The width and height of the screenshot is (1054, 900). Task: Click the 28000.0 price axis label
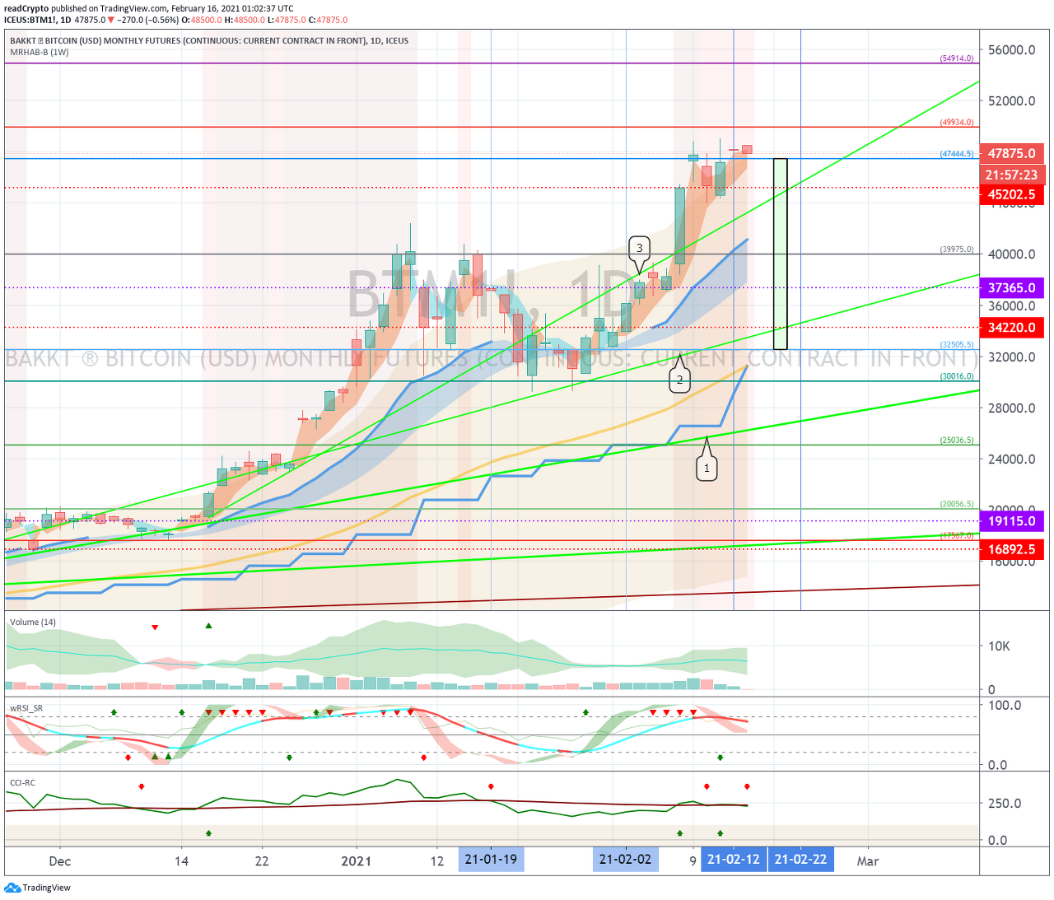tap(1012, 408)
